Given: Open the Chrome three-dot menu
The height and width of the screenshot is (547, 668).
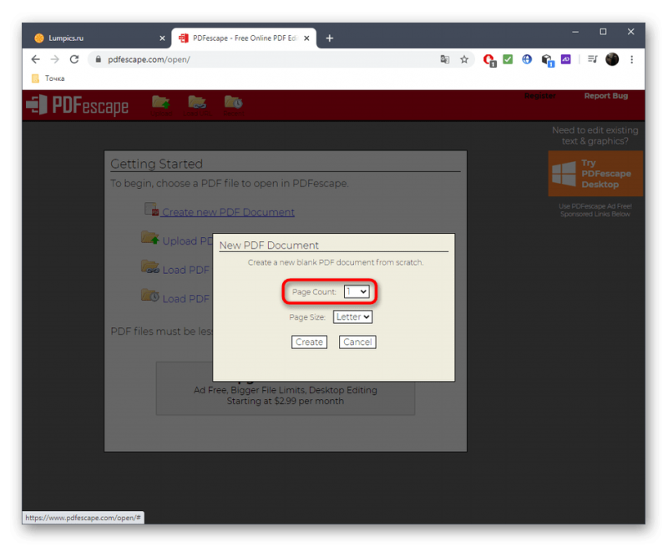Looking at the screenshot, I should [x=632, y=59].
